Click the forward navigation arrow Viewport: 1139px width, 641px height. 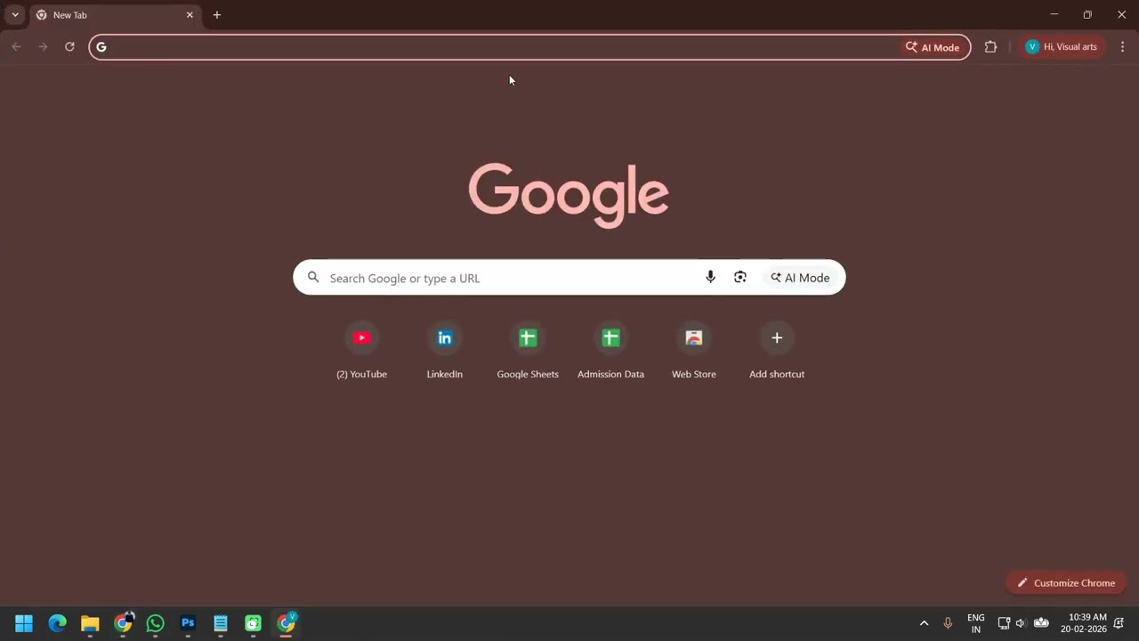[x=43, y=46]
